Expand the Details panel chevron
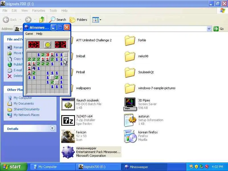This screenshot has height=171, width=228. 52,128
